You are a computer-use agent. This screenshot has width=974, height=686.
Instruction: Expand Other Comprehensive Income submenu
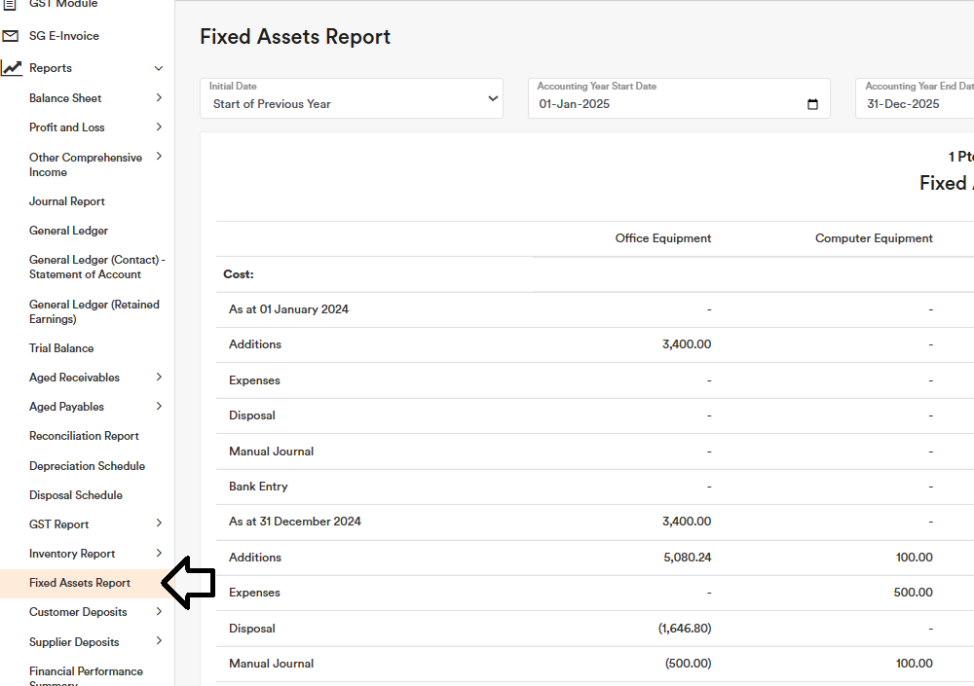(x=159, y=157)
